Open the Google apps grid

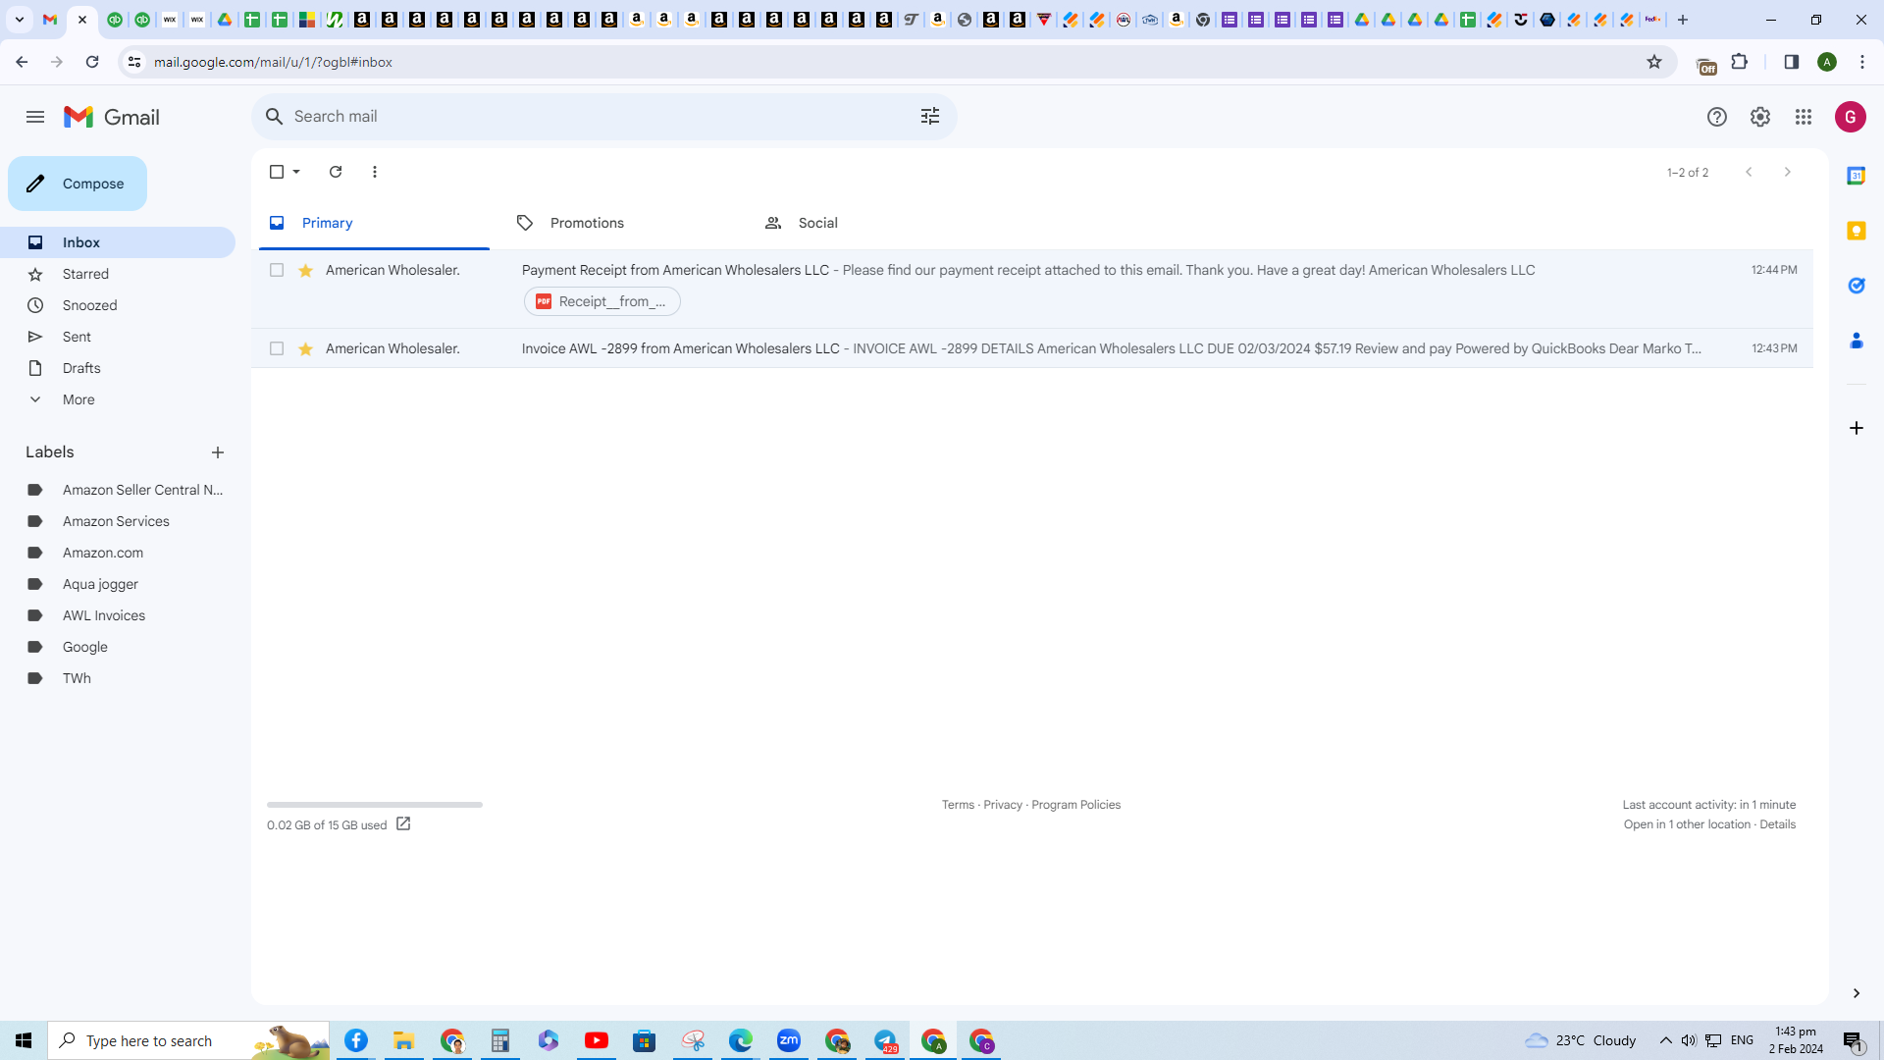click(1804, 117)
